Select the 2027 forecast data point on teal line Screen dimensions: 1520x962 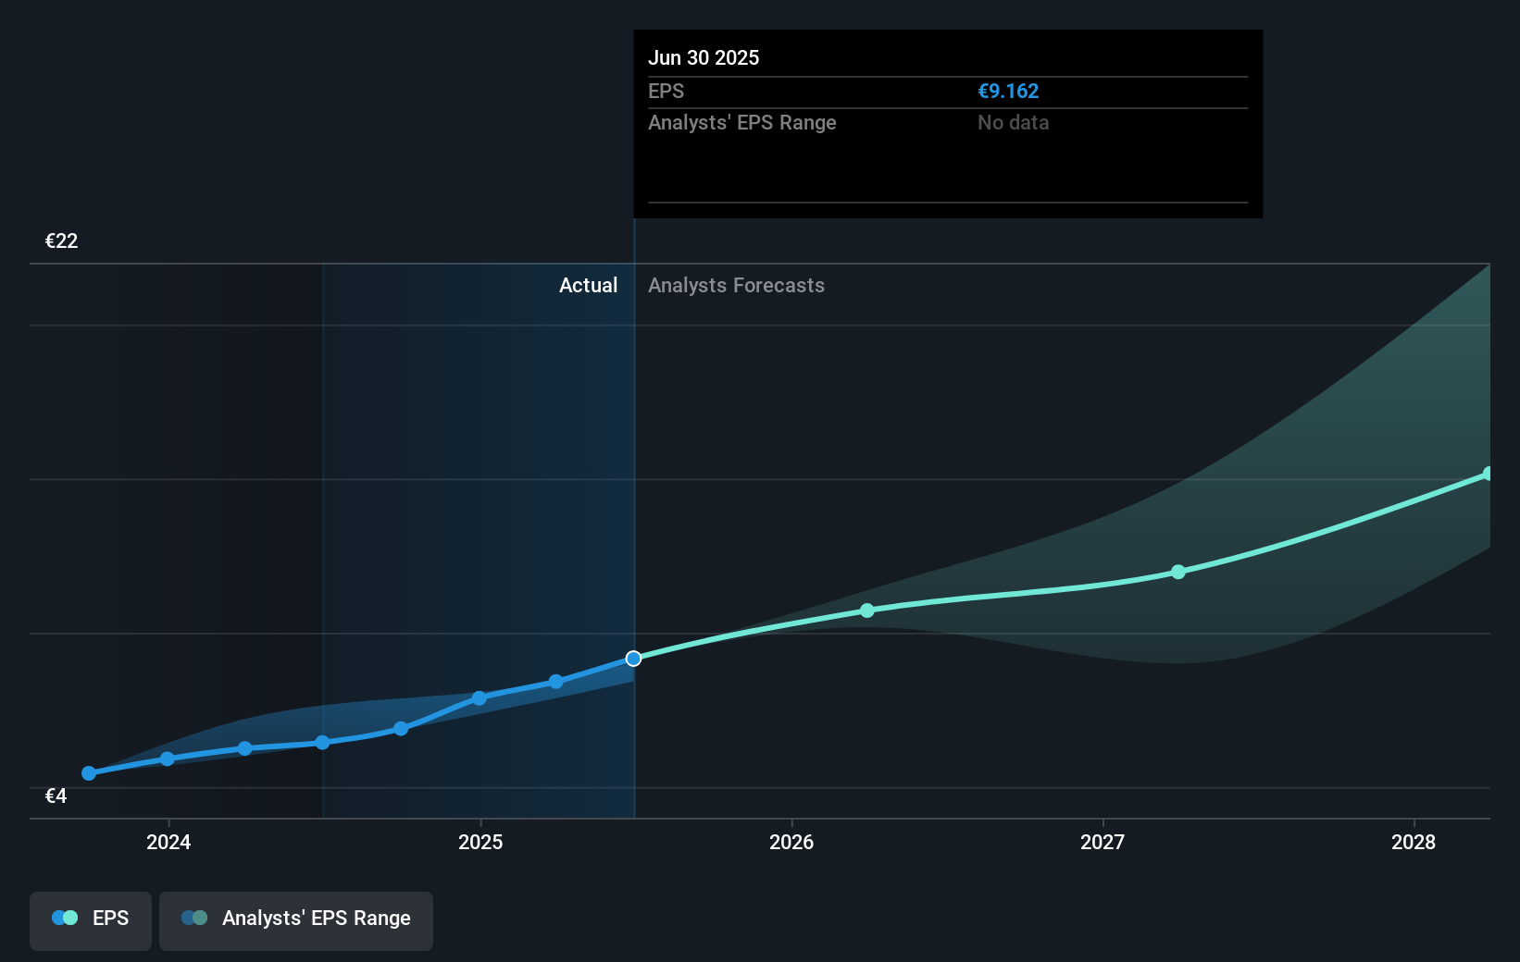point(1177,572)
